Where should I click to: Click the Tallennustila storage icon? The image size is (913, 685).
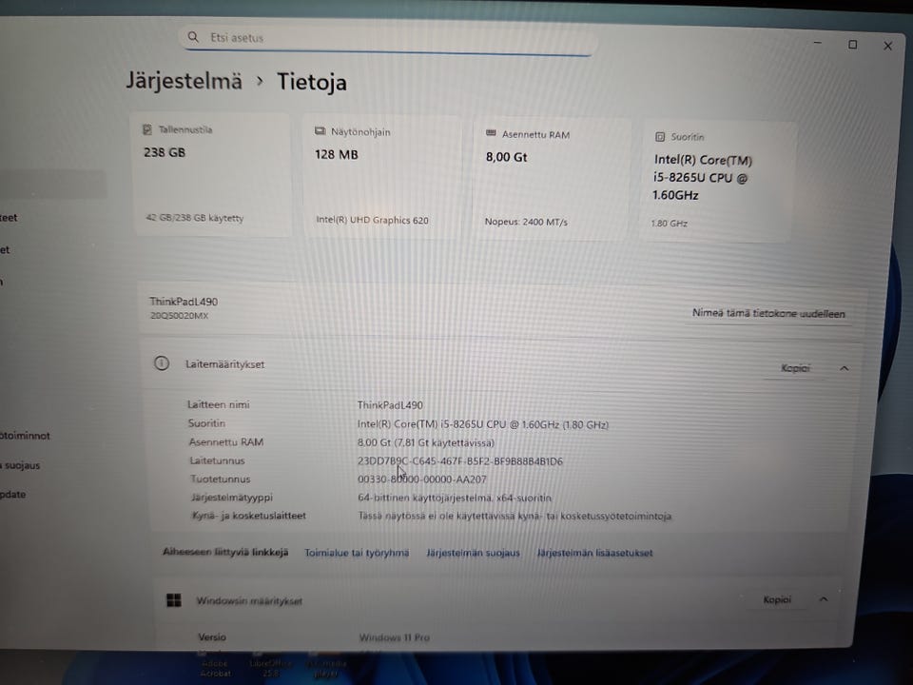tap(147, 129)
